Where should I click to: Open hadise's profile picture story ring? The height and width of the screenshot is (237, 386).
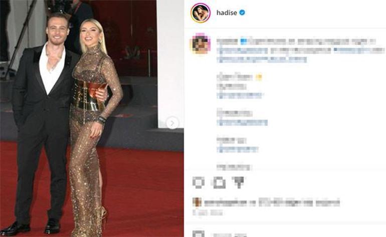201,13
